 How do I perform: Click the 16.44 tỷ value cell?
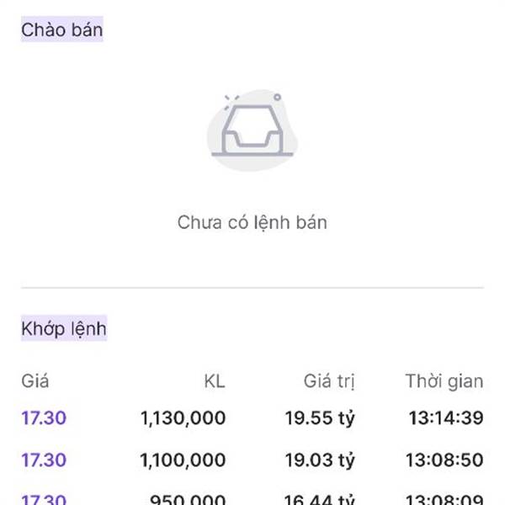(319, 499)
